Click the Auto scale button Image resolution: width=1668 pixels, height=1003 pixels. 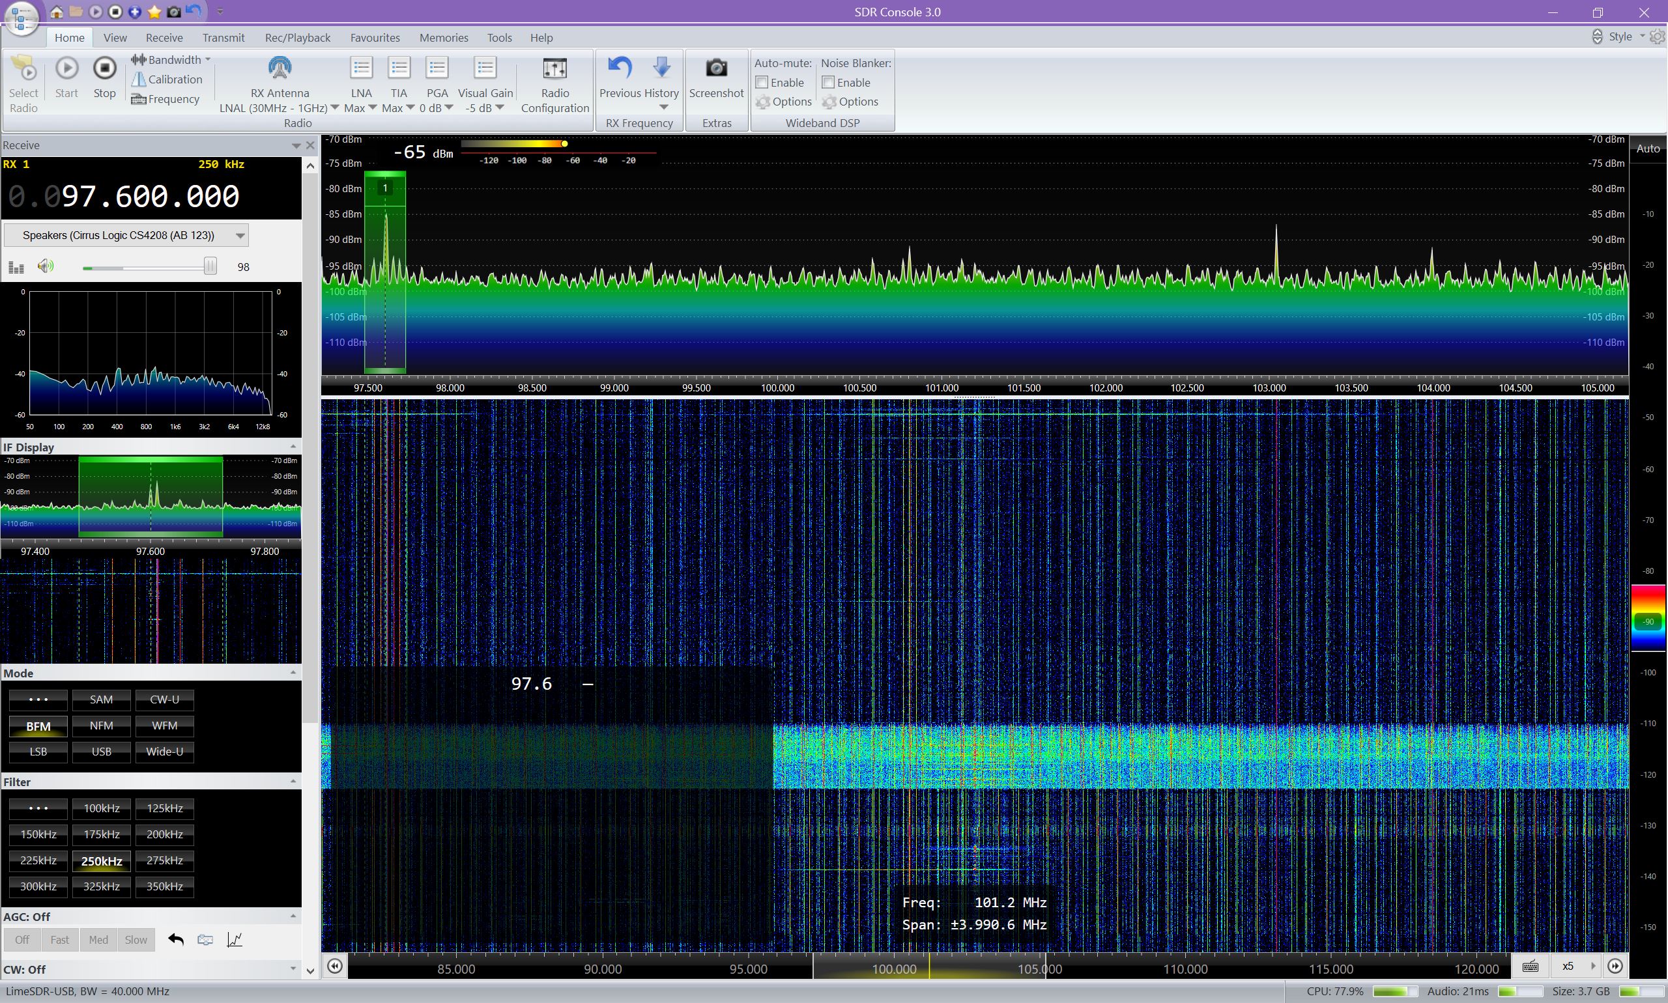[x=1648, y=148]
